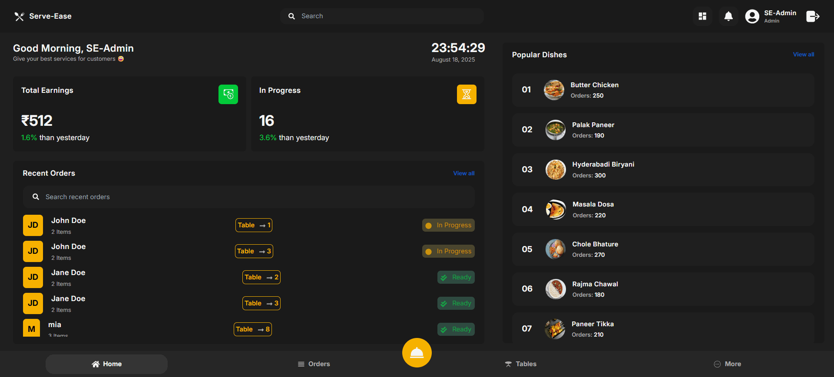
Task: Click the JD avatar for John Doe Table 1
Action: [33, 225]
